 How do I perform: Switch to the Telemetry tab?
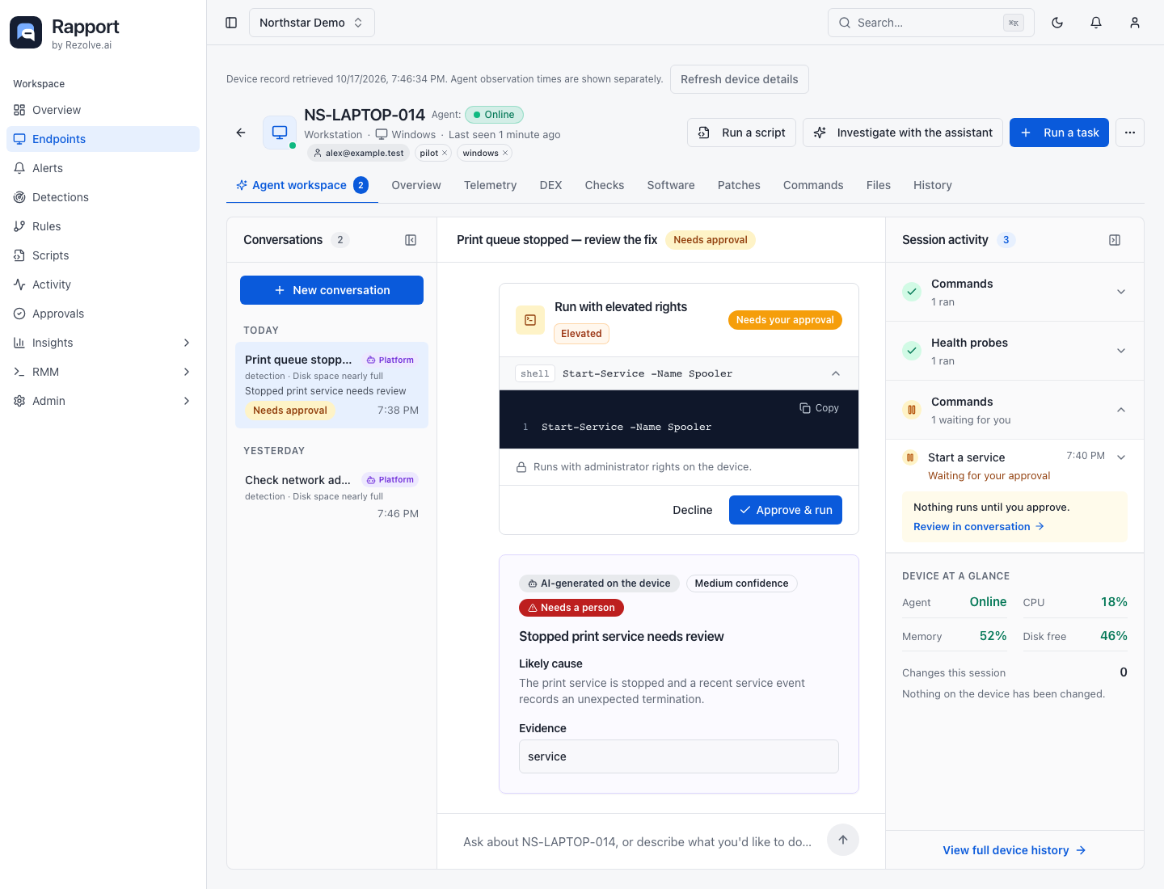click(490, 185)
